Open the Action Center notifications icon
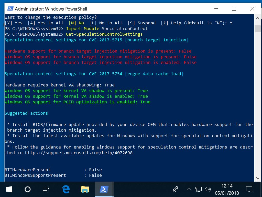The image size is (262, 197). (x=249, y=189)
